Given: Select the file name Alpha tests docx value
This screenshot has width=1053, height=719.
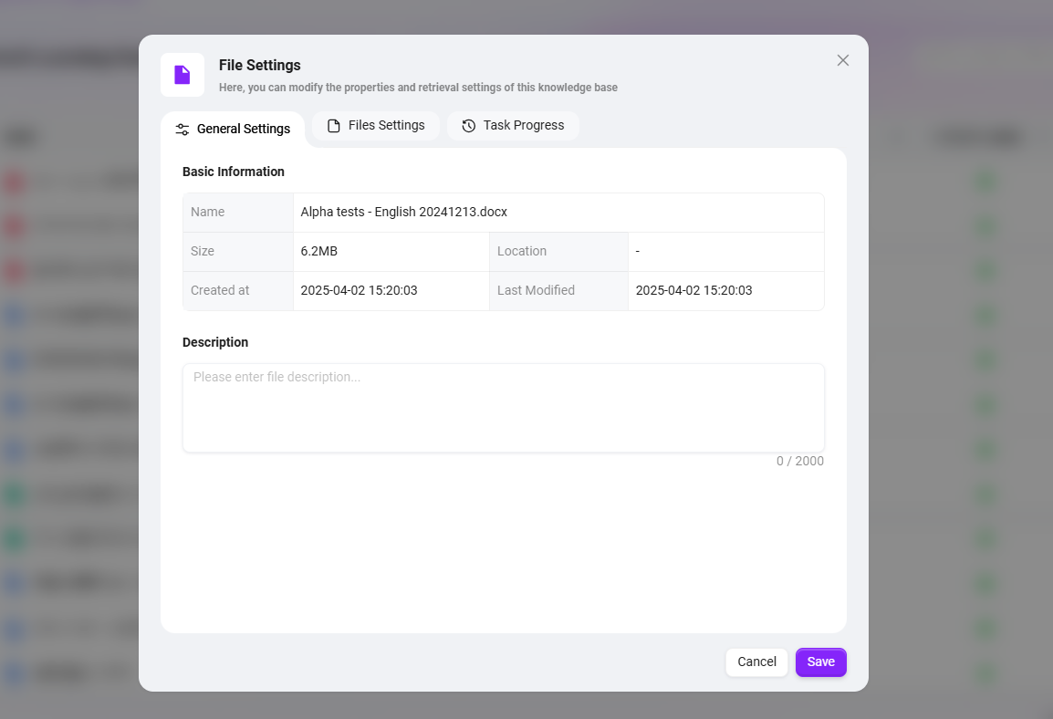Looking at the screenshot, I should tap(403, 212).
